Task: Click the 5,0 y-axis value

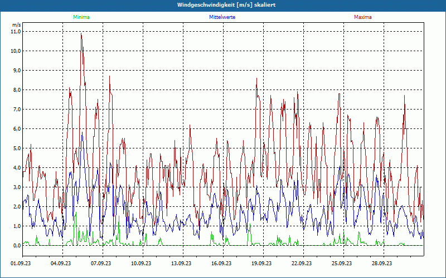Action: tap(17, 148)
